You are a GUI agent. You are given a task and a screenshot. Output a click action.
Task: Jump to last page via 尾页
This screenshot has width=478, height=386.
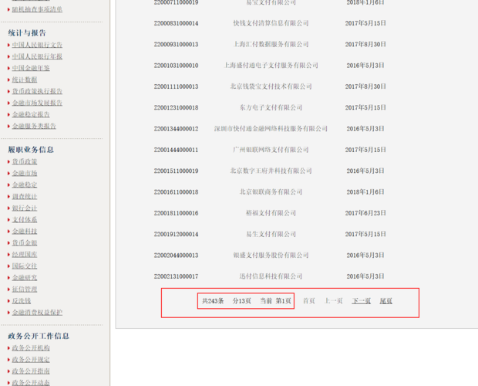coord(385,301)
